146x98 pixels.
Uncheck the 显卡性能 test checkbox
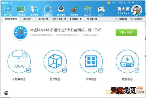65,70
